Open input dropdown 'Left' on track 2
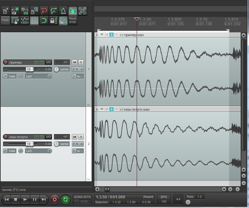 [x=38, y=151]
